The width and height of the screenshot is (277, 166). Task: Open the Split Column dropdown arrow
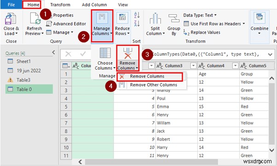(164, 34)
